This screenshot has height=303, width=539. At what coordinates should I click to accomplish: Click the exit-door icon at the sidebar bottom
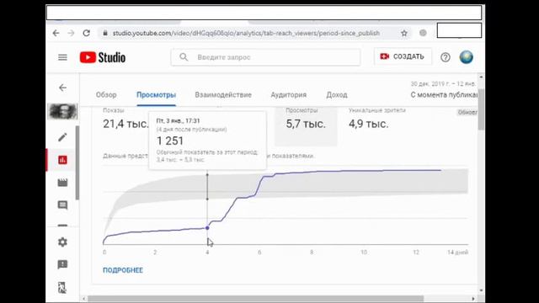[62, 288]
